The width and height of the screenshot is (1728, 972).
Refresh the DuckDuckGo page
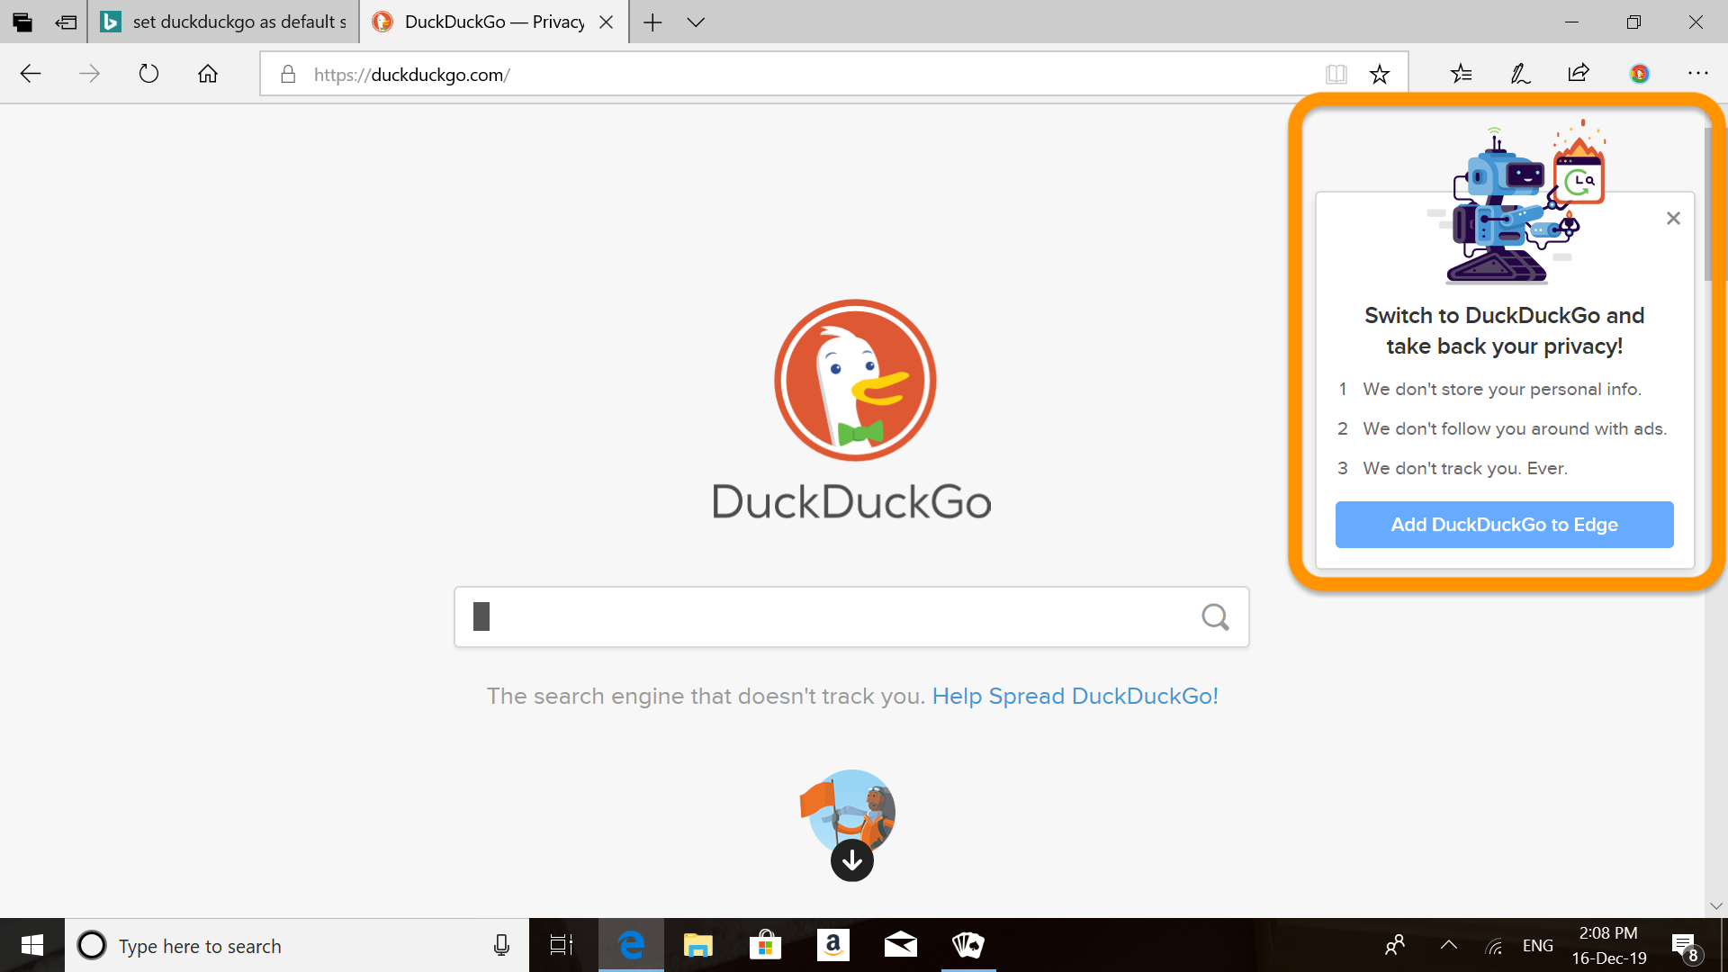[148, 74]
